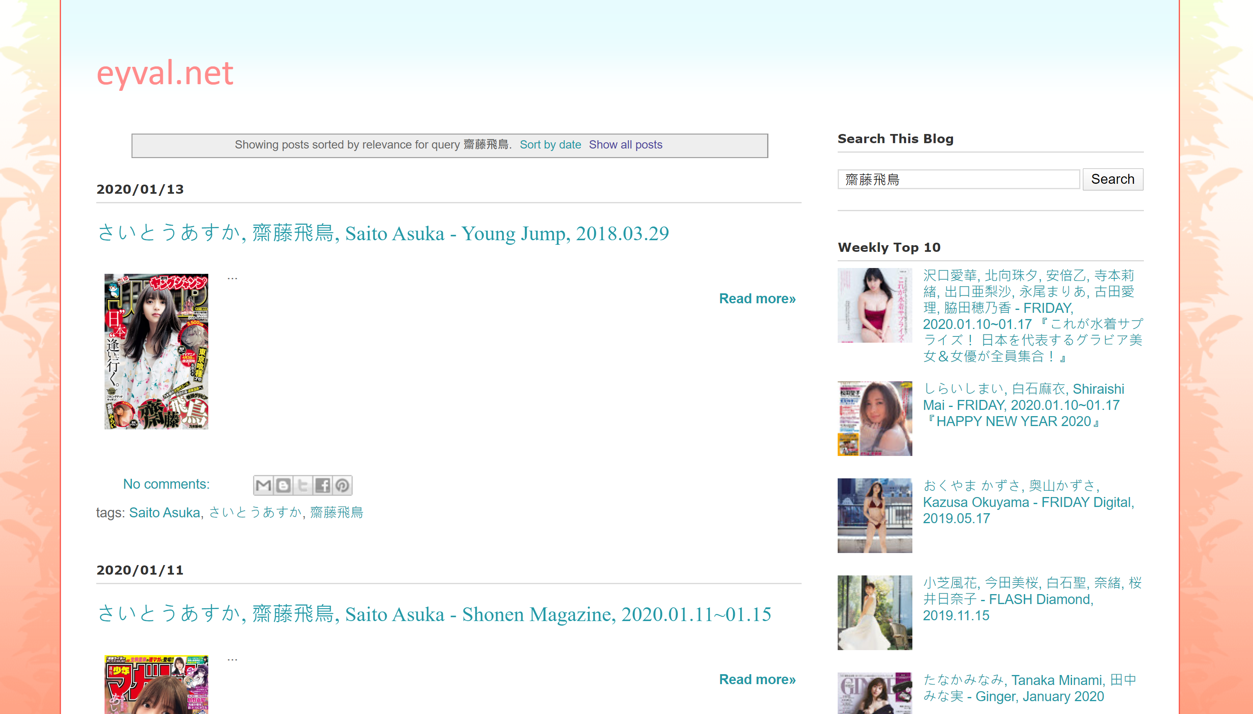
Task: Click Read more for Shonen Magazine post
Action: coord(757,680)
